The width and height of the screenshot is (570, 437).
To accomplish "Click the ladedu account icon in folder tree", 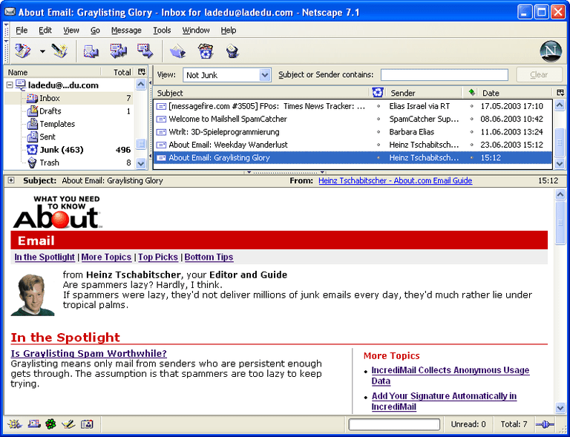I will 20,85.
